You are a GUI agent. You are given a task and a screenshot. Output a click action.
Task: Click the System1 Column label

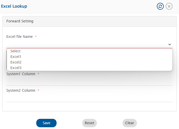click(x=21, y=74)
